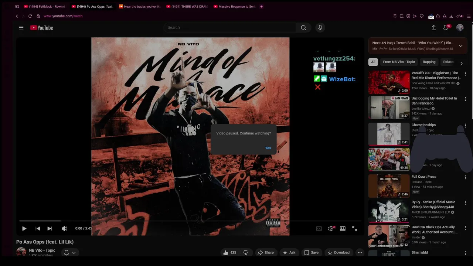Screen dimensions: 473x266
Task: Click the www.youtube.com/watch address bar
Action: pyautogui.click(x=63, y=16)
